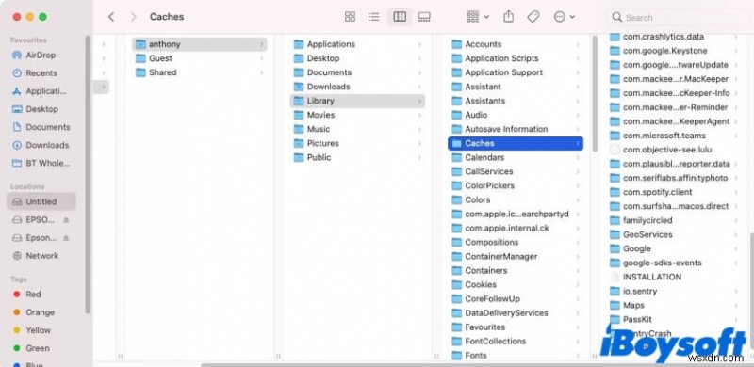Go forward using the toolbar forward arrow
The height and width of the screenshot is (367, 754).
tap(133, 17)
